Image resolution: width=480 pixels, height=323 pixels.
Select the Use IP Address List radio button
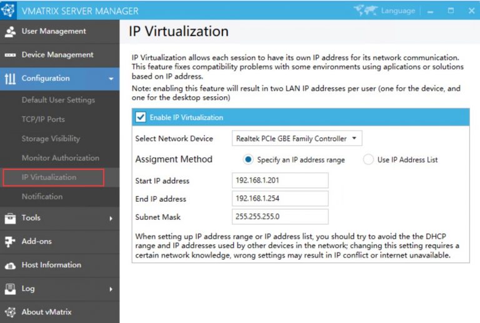tap(368, 160)
